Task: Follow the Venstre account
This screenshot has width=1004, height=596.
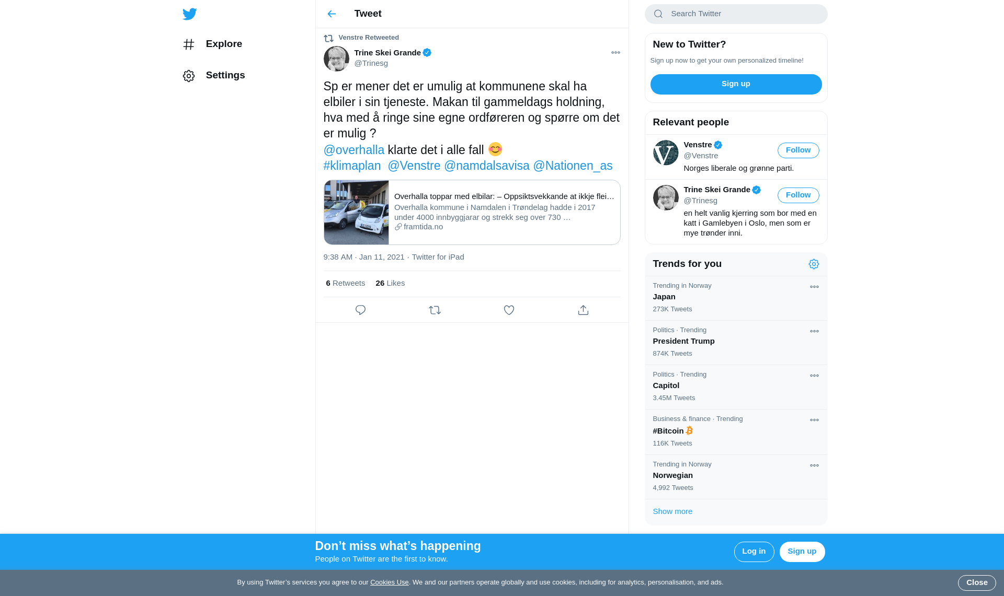Action: [798, 150]
